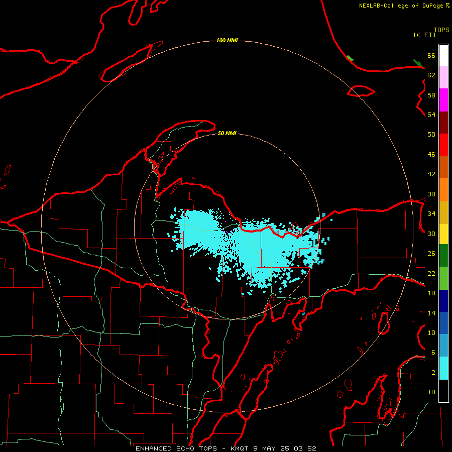Select the light pink legend swatch

tap(443, 77)
